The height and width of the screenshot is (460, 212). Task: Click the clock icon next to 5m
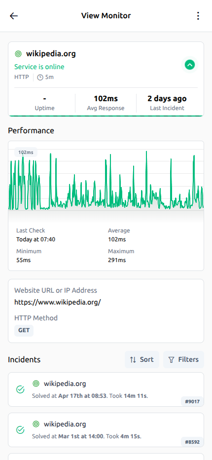tap(40, 77)
